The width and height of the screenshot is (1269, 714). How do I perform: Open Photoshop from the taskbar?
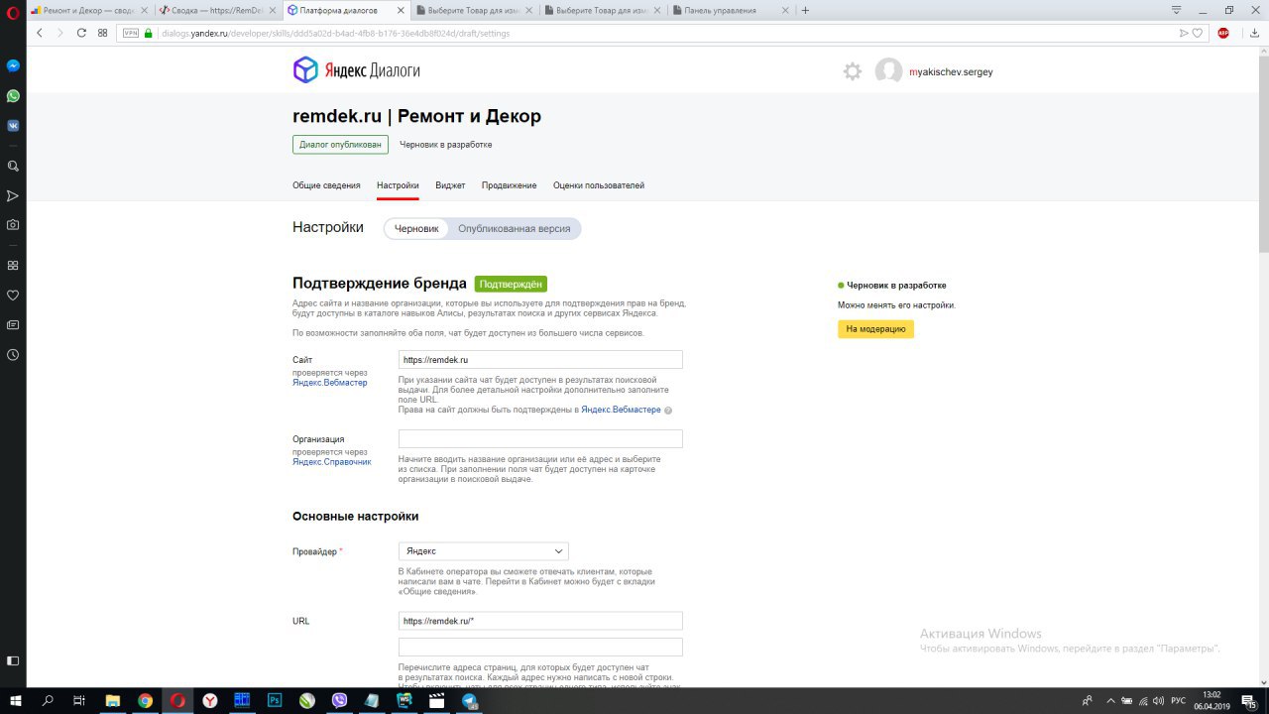276,701
